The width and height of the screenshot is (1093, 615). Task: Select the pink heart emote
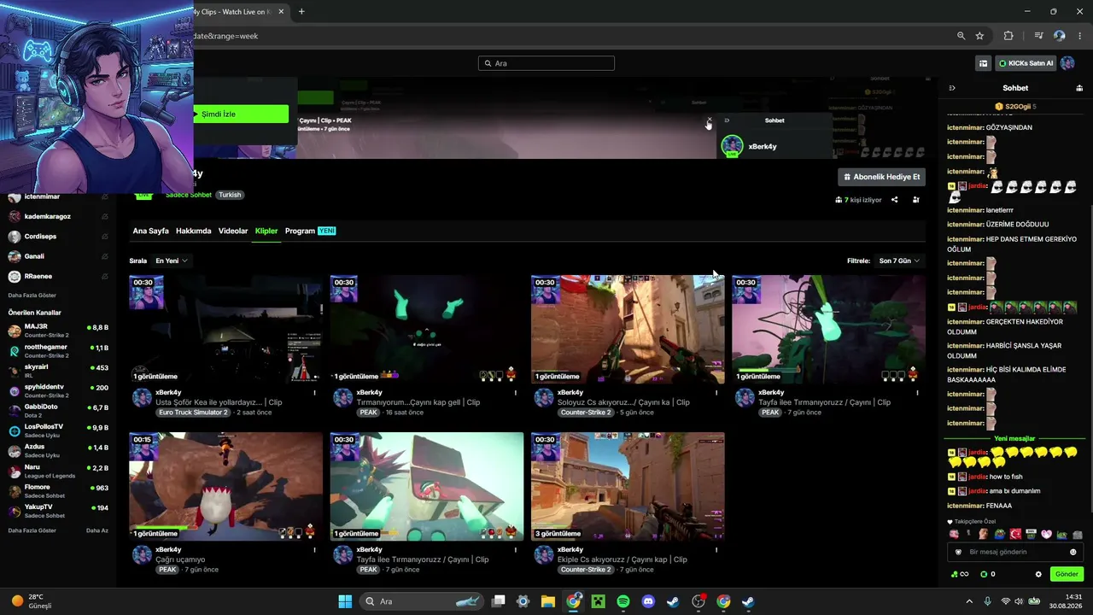coord(1046,534)
